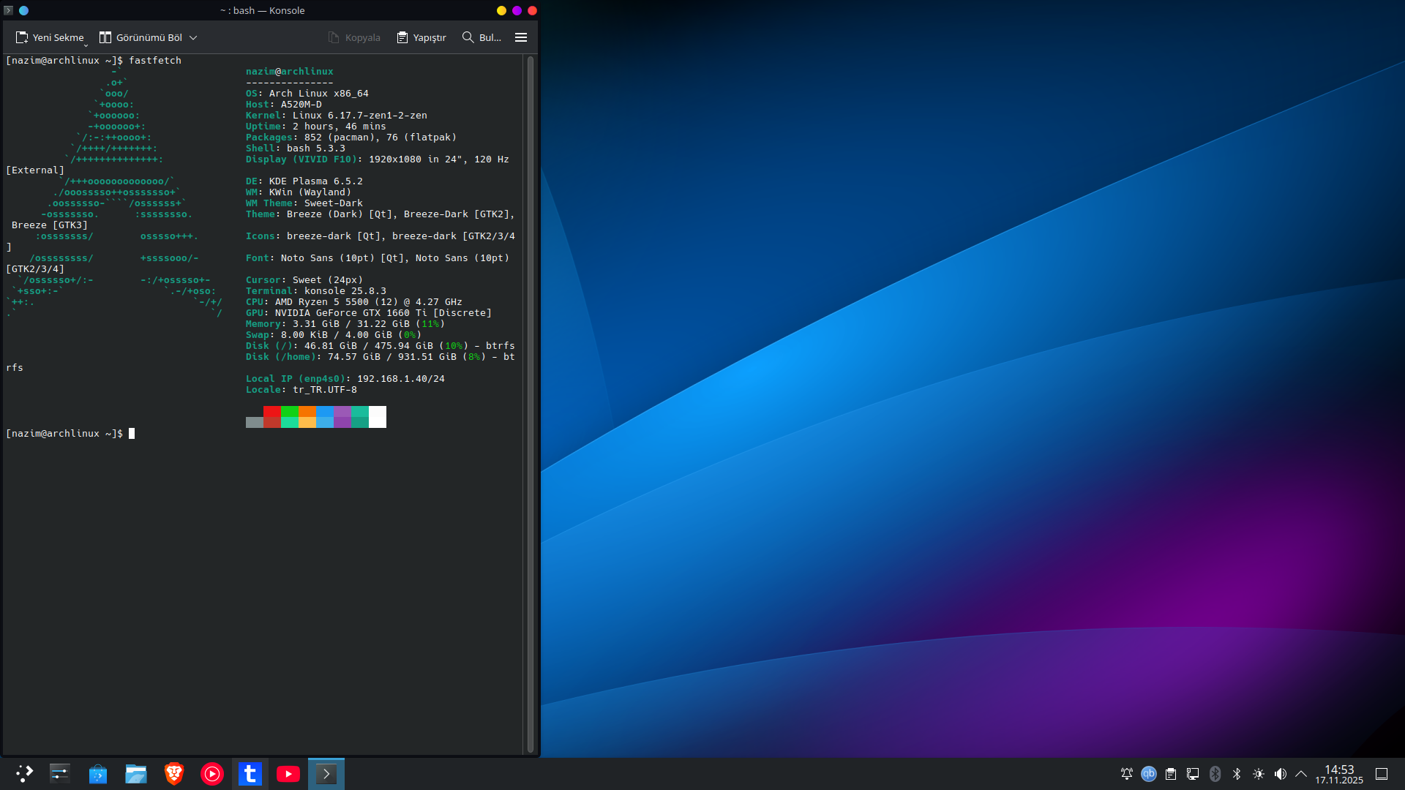Click the Kopyala copy button
This screenshot has width=1405, height=790.
pos(354,37)
